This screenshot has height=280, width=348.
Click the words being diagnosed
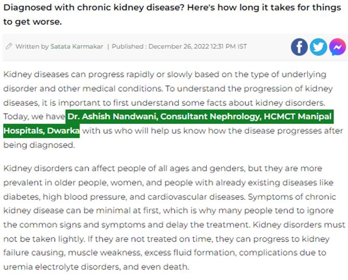point(39,145)
